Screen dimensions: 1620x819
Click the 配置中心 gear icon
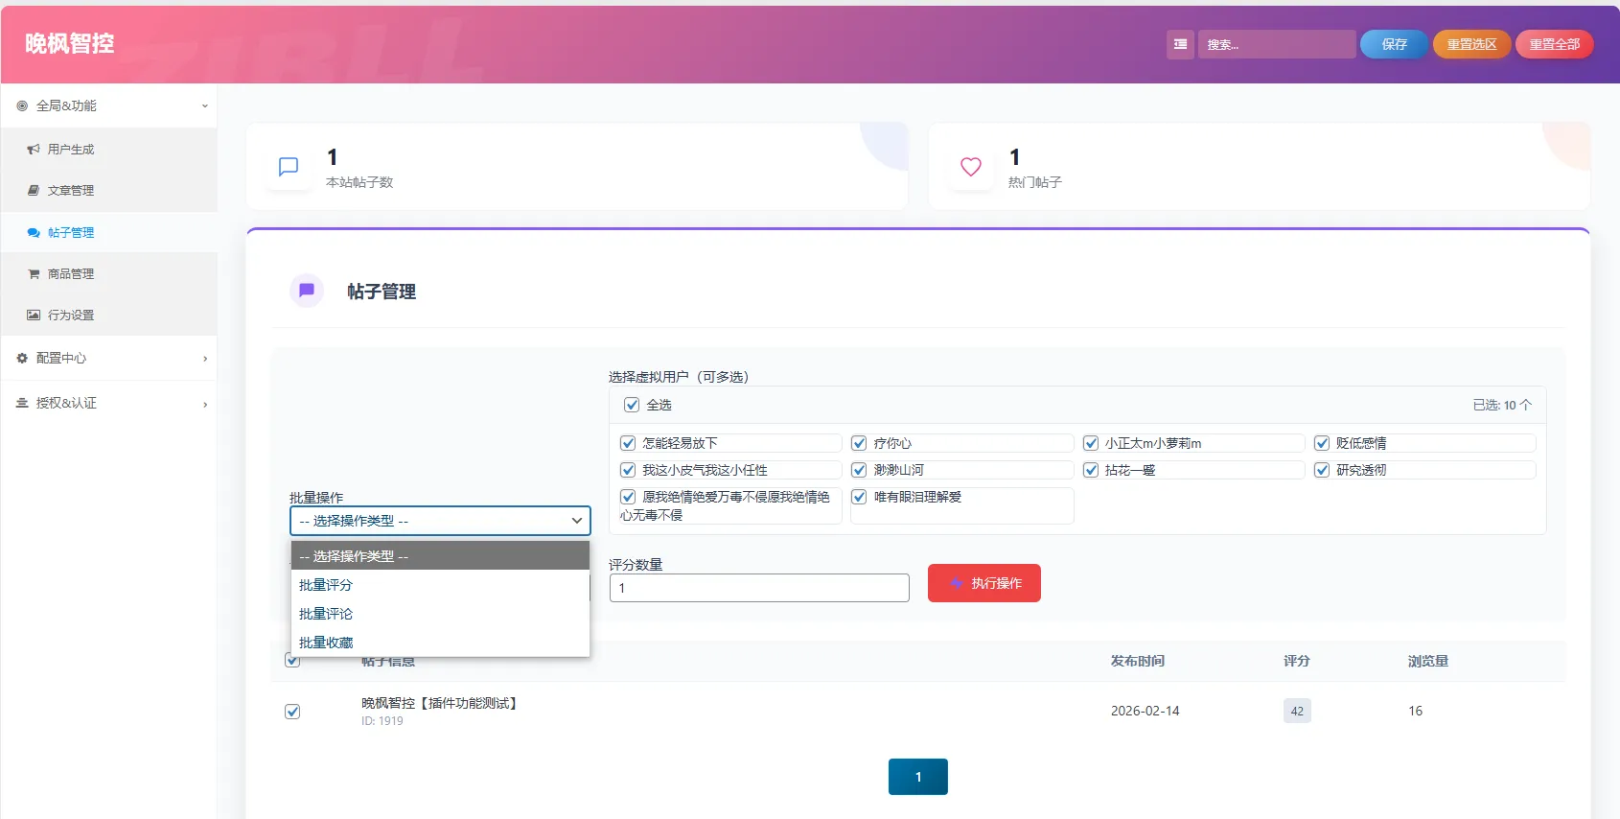pyautogui.click(x=22, y=358)
